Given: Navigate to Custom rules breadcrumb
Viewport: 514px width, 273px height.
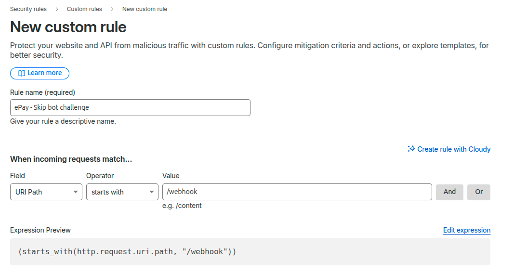Looking at the screenshot, I should [x=84, y=9].
